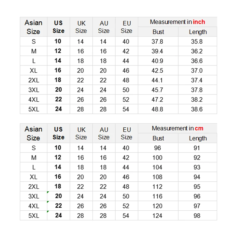Click the Bust column header in inch table
Screen dimensions: 237x237
pos(158,32)
